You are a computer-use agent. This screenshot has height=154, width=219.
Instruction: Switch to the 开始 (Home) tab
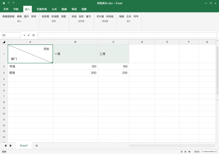click(16, 9)
